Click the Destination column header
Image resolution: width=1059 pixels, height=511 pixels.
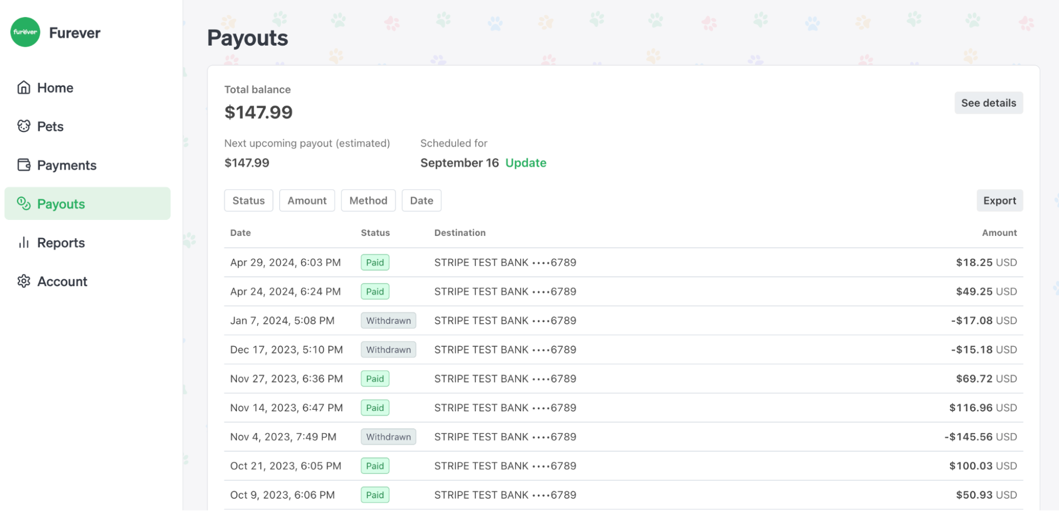460,233
